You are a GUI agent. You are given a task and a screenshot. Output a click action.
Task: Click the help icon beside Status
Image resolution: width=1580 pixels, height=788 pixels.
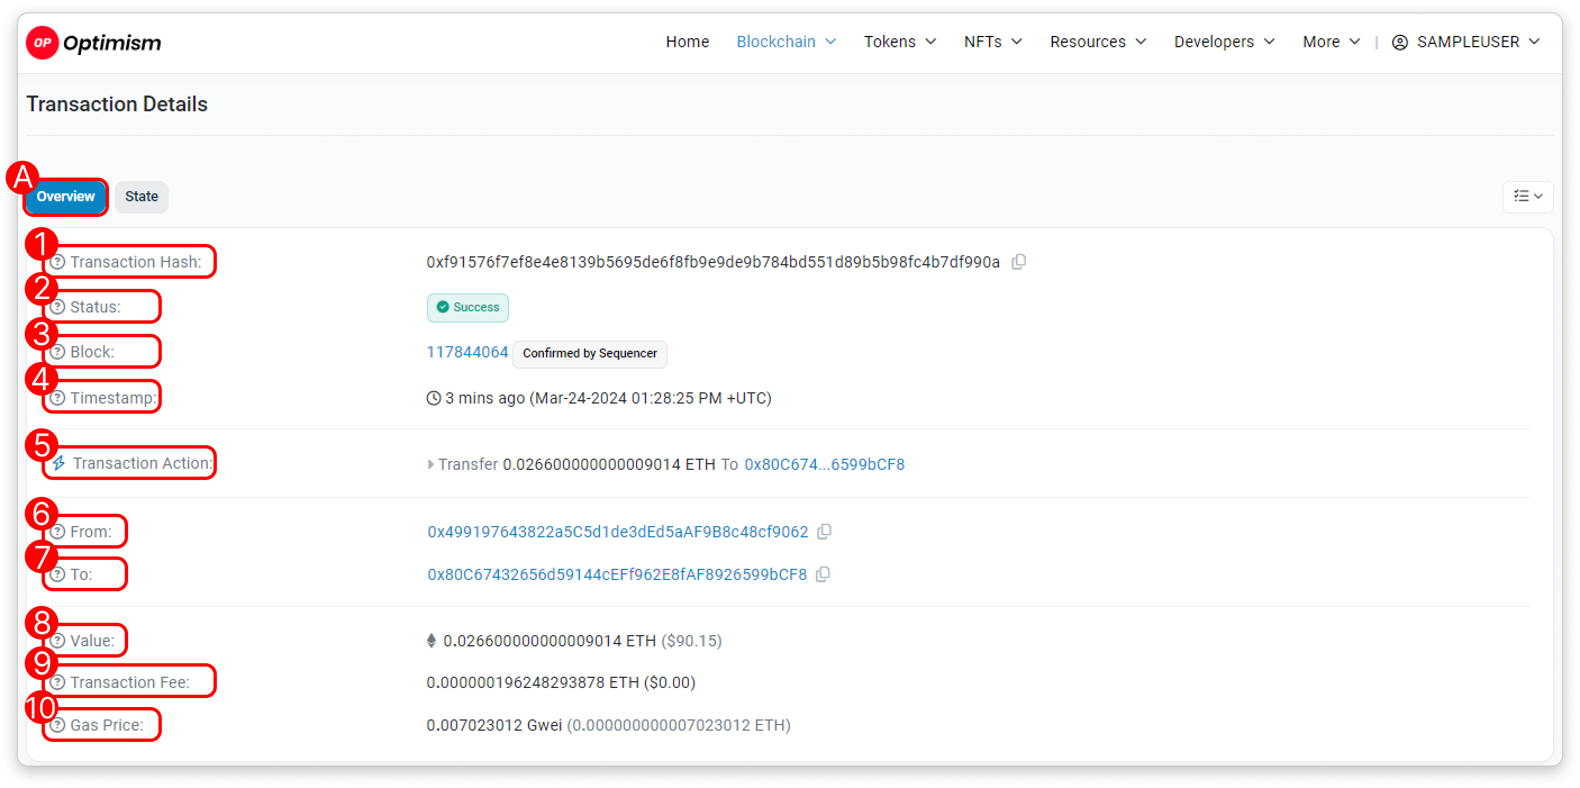58,307
